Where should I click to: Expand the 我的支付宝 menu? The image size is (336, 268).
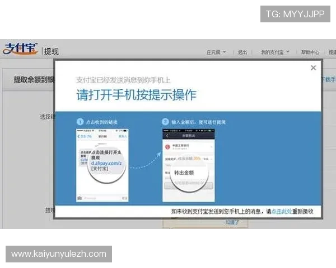tap(275, 52)
